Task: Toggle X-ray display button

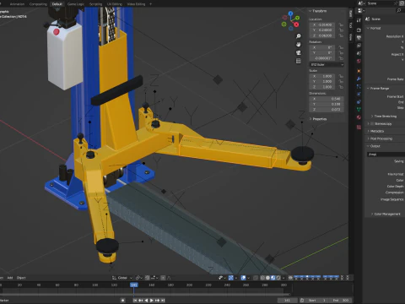Action: point(256,278)
